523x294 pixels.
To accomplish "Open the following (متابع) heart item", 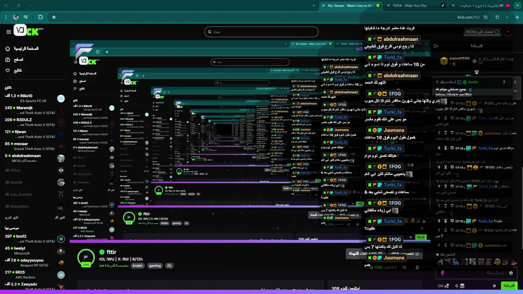I will click(13, 70).
